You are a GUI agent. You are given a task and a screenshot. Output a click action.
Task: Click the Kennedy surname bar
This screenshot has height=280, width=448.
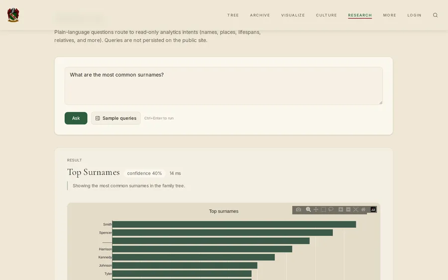point(194,257)
